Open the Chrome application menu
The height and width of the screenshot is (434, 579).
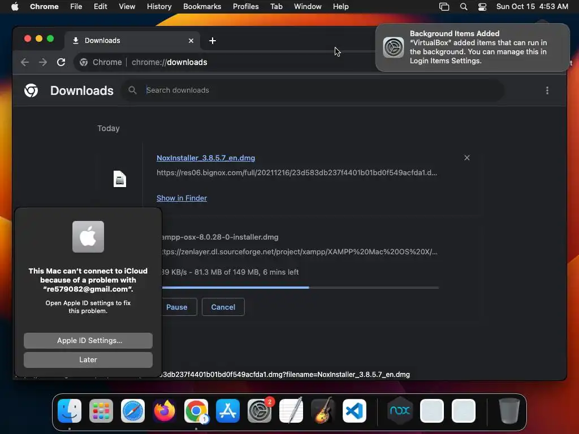44,6
